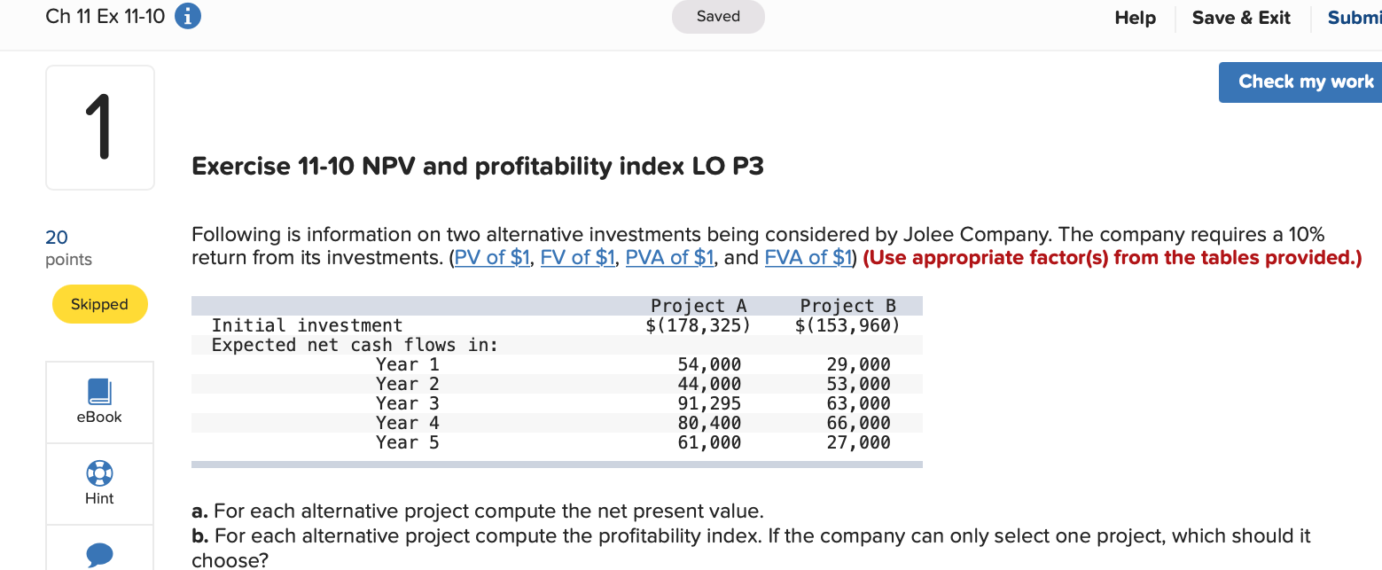Select question number 1 box

[x=100, y=128]
